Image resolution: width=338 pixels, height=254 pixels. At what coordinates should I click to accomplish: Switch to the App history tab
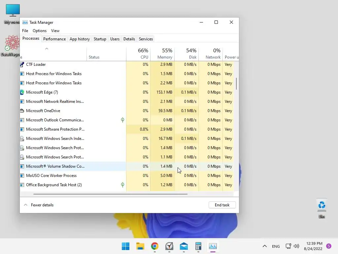click(x=80, y=39)
